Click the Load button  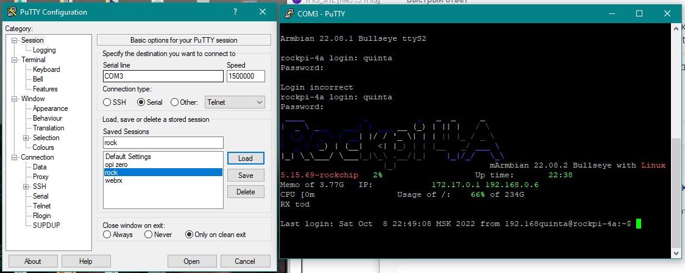pyautogui.click(x=246, y=158)
